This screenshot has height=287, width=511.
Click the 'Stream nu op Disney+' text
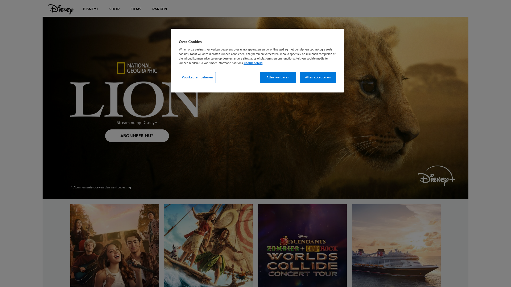[137, 123]
